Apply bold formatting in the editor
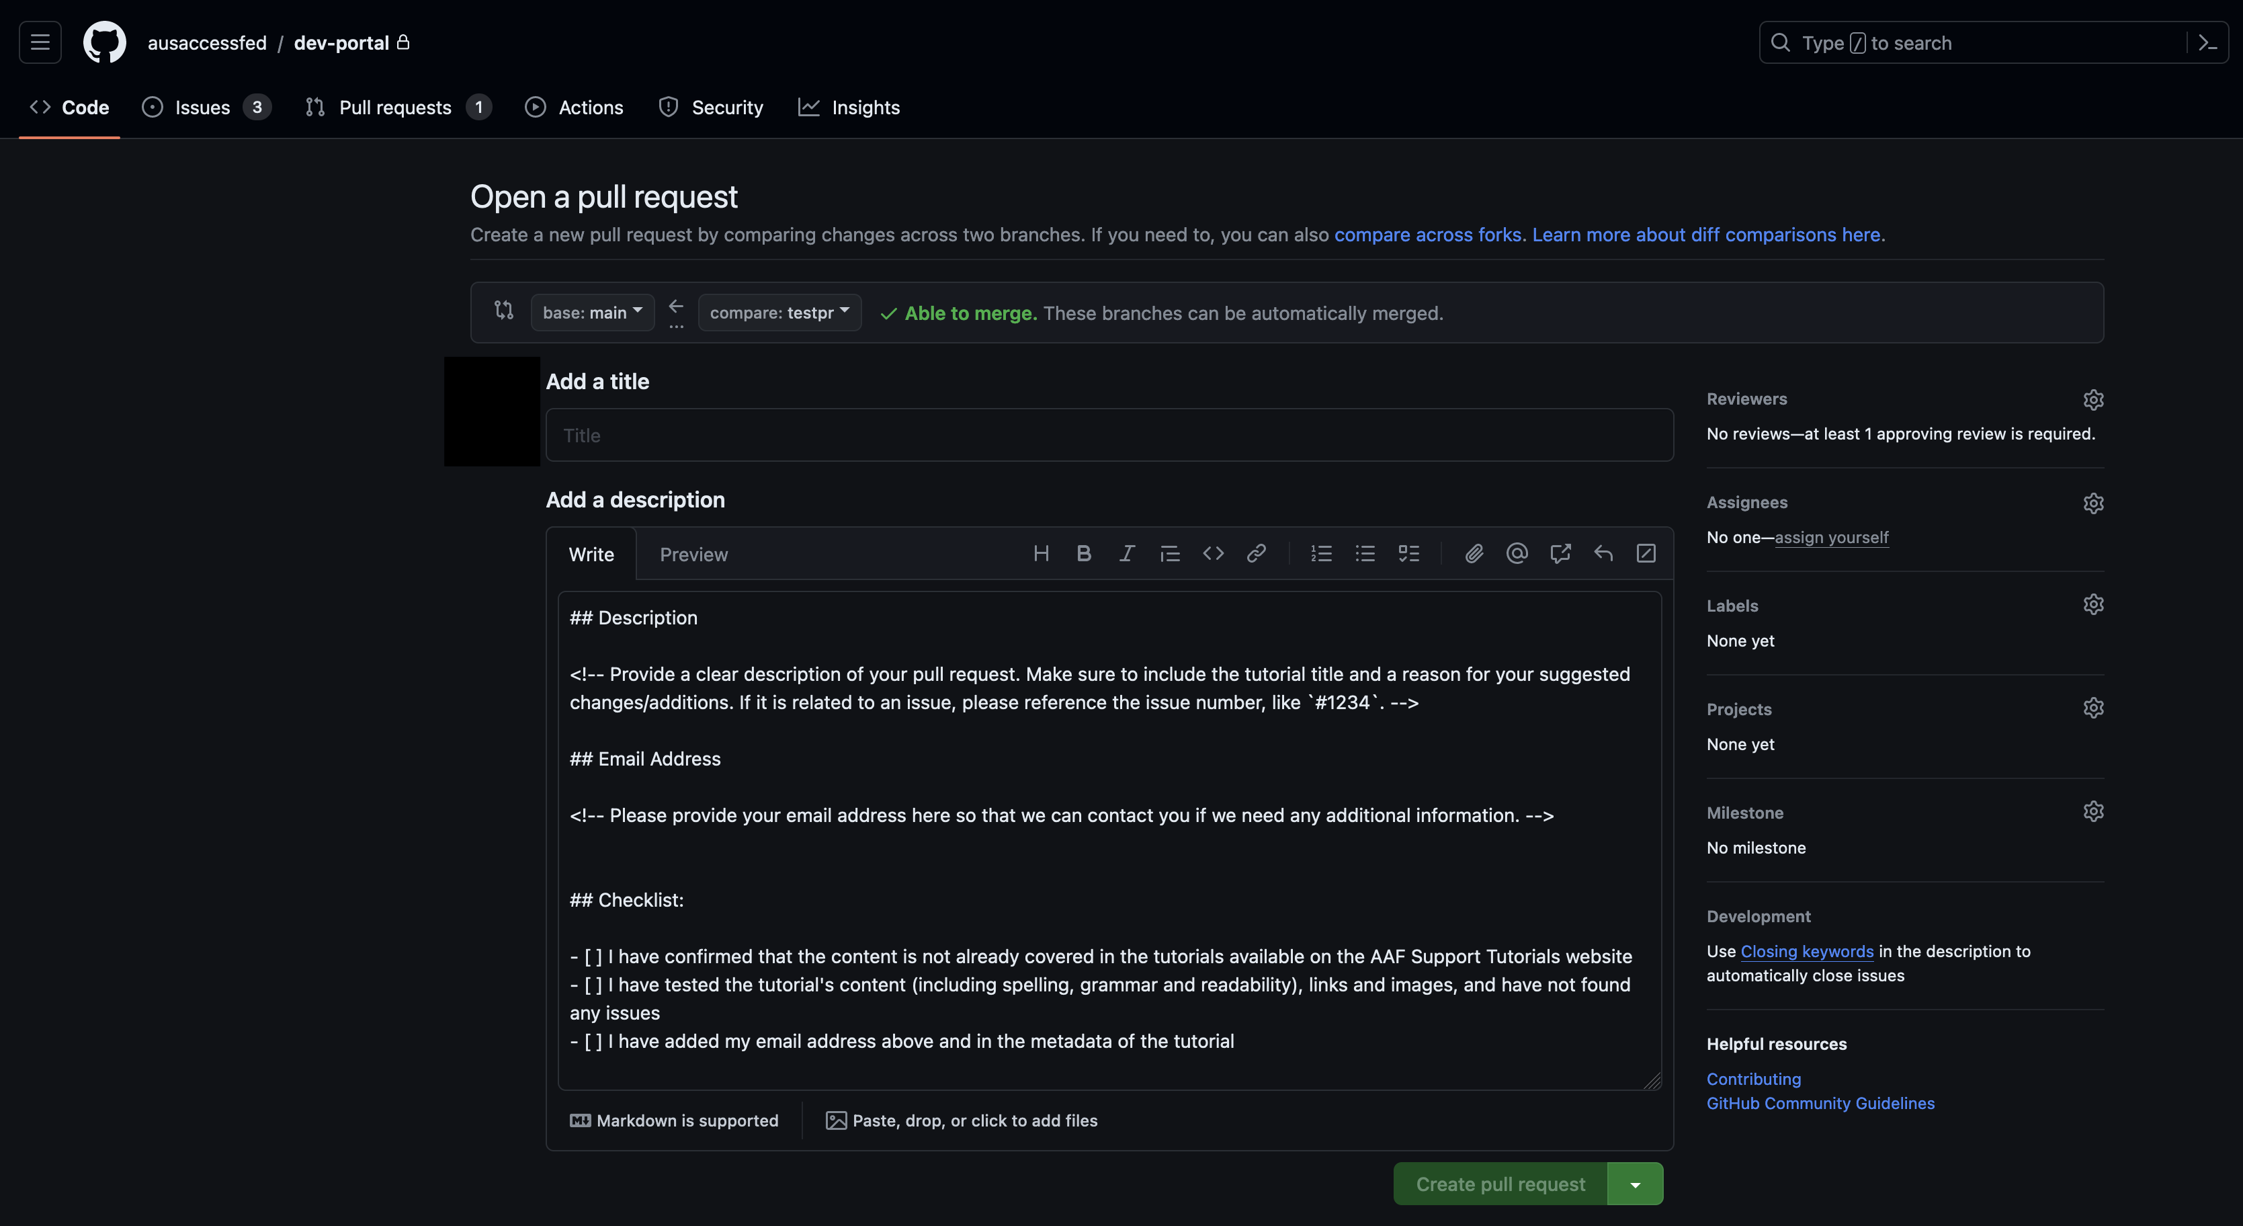The image size is (2243, 1226). click(x=1083, y=554)
